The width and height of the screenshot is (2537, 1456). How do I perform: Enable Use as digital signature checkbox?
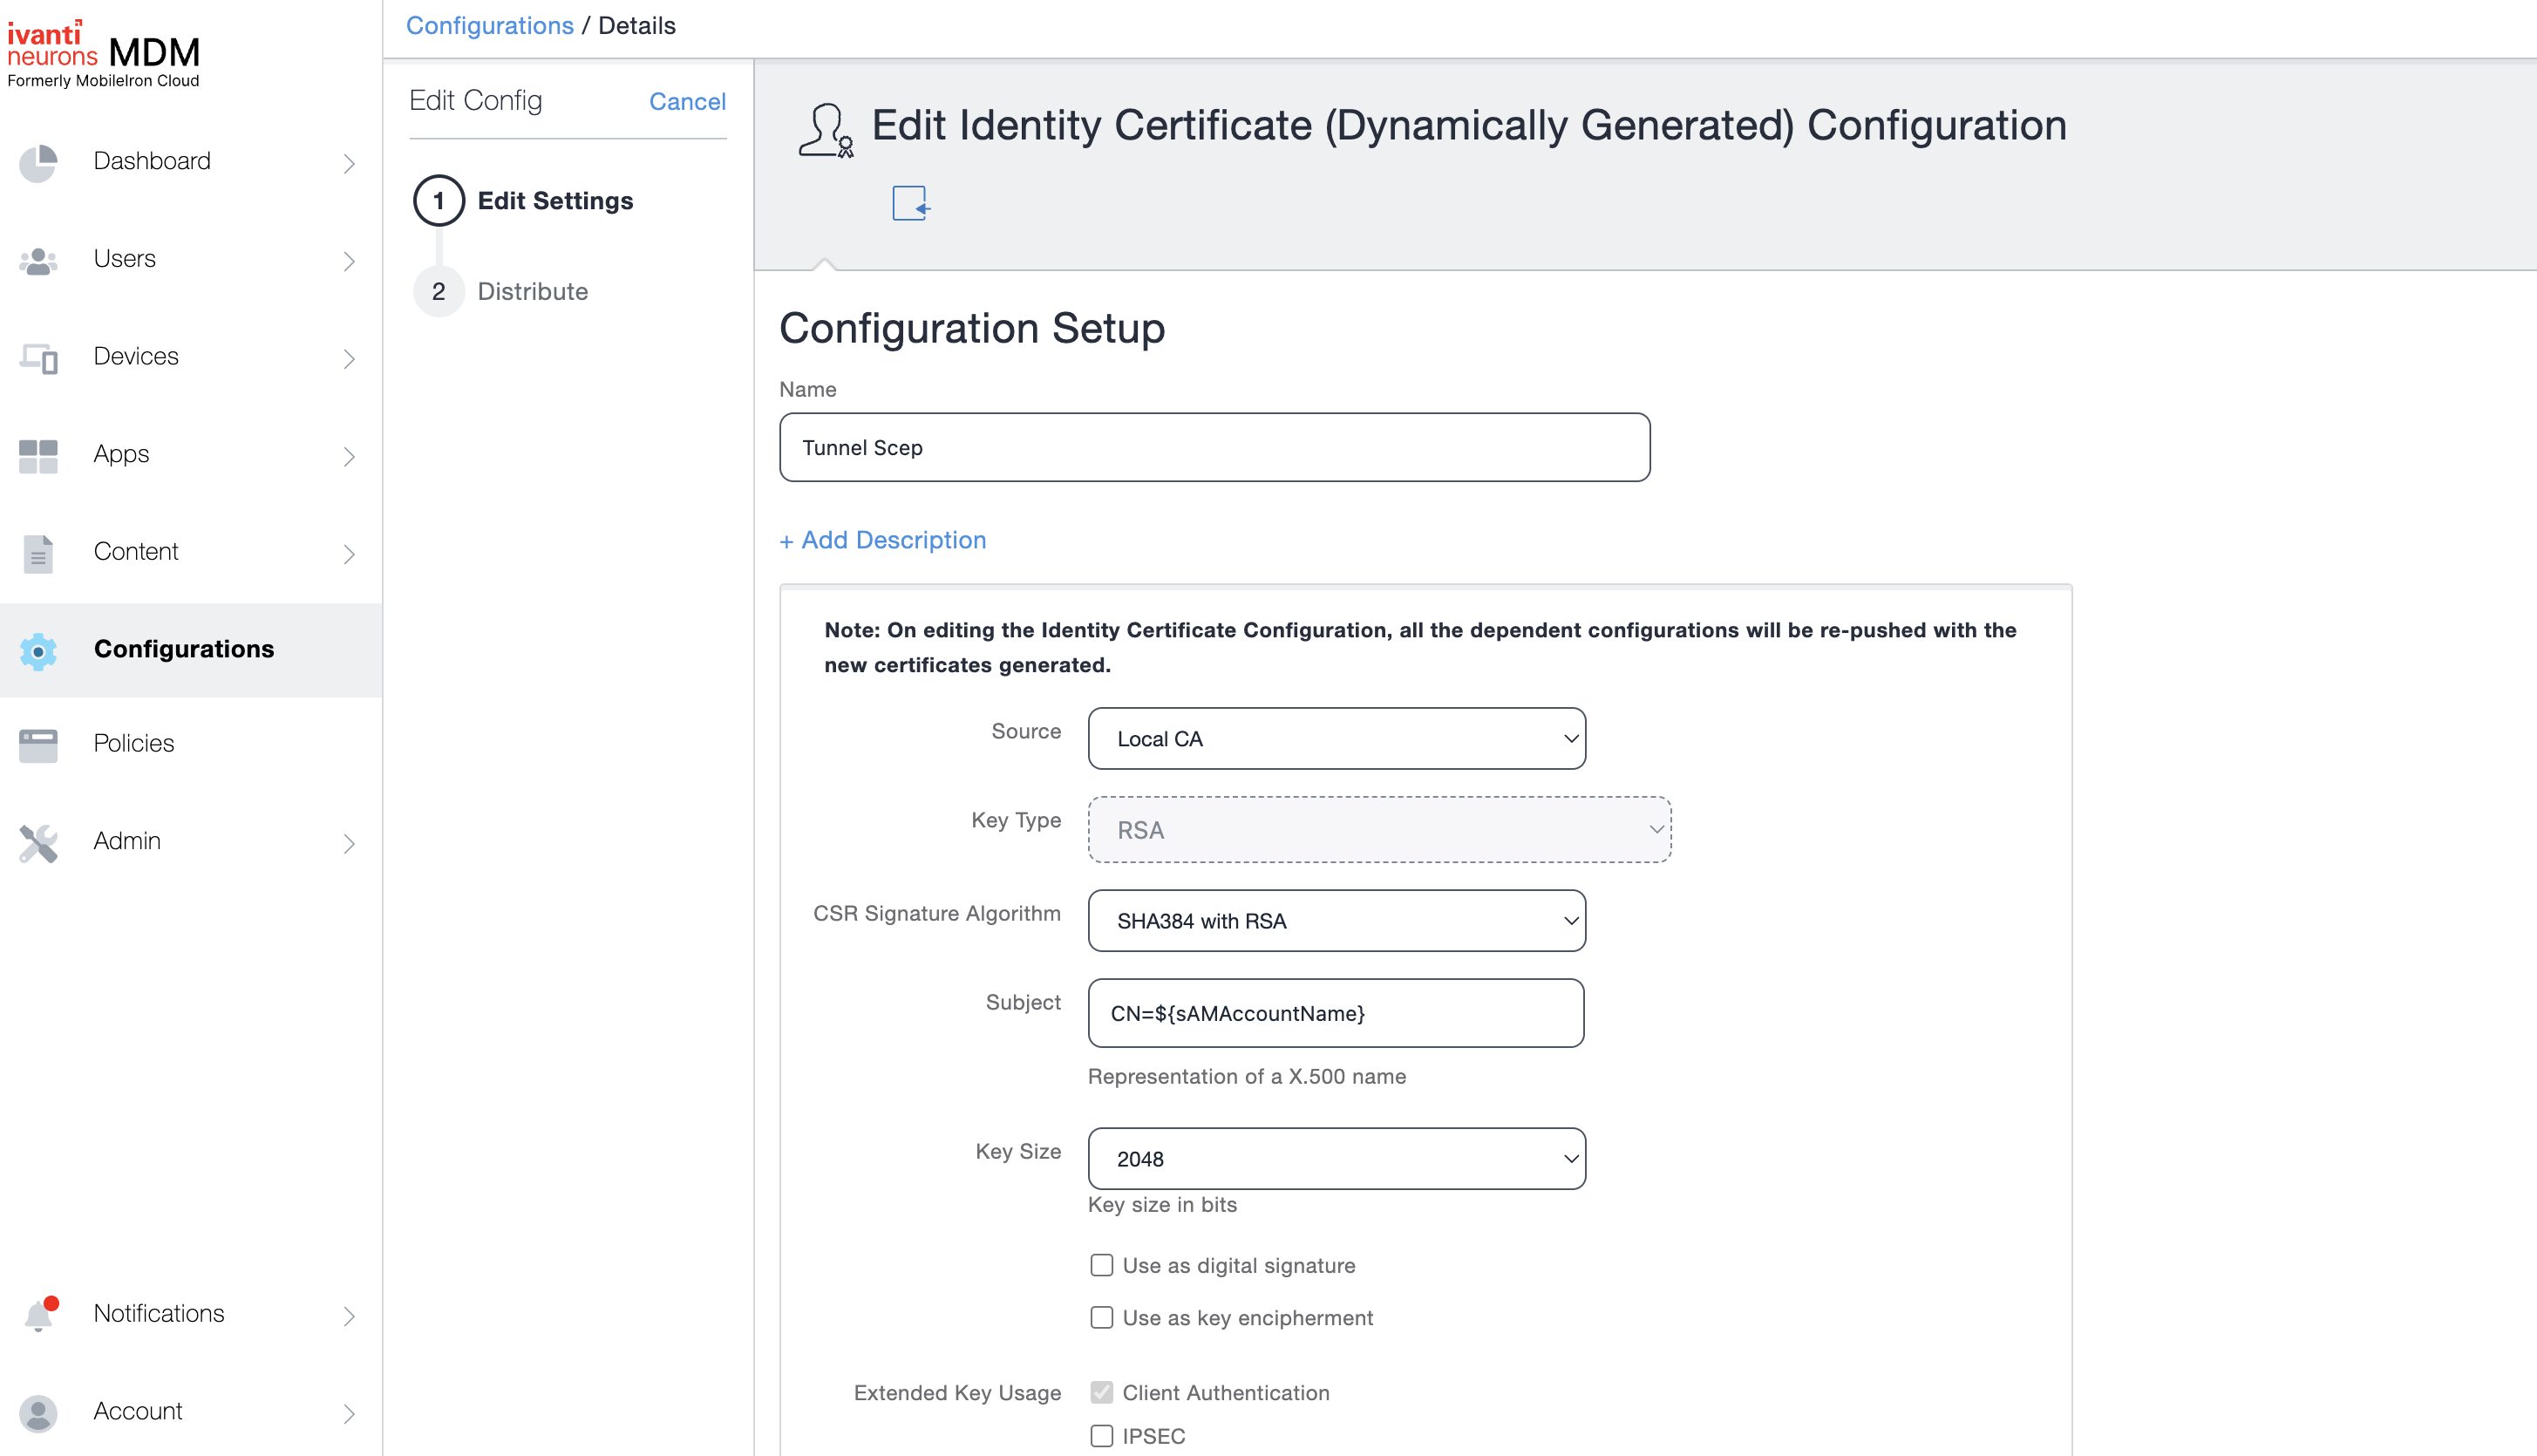pyautogui.click(x=1101, y=1265)
